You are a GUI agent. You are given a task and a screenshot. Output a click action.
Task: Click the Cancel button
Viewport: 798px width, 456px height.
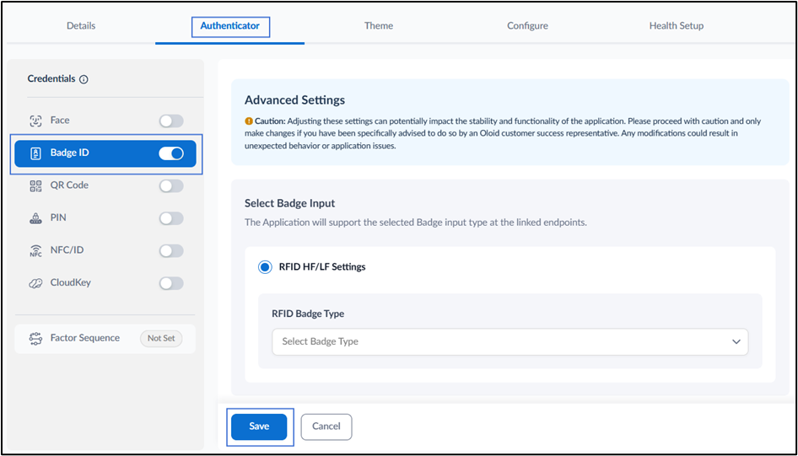[x=326, y=426]
